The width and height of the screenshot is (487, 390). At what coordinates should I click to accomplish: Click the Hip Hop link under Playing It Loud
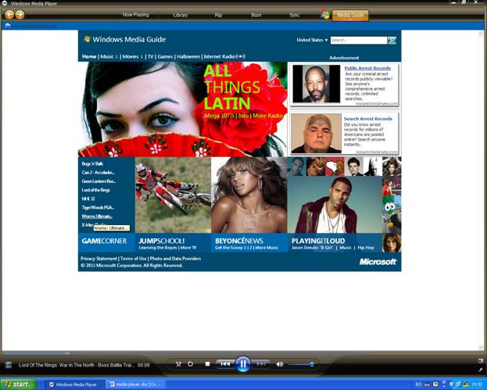[x=366, y=248]
